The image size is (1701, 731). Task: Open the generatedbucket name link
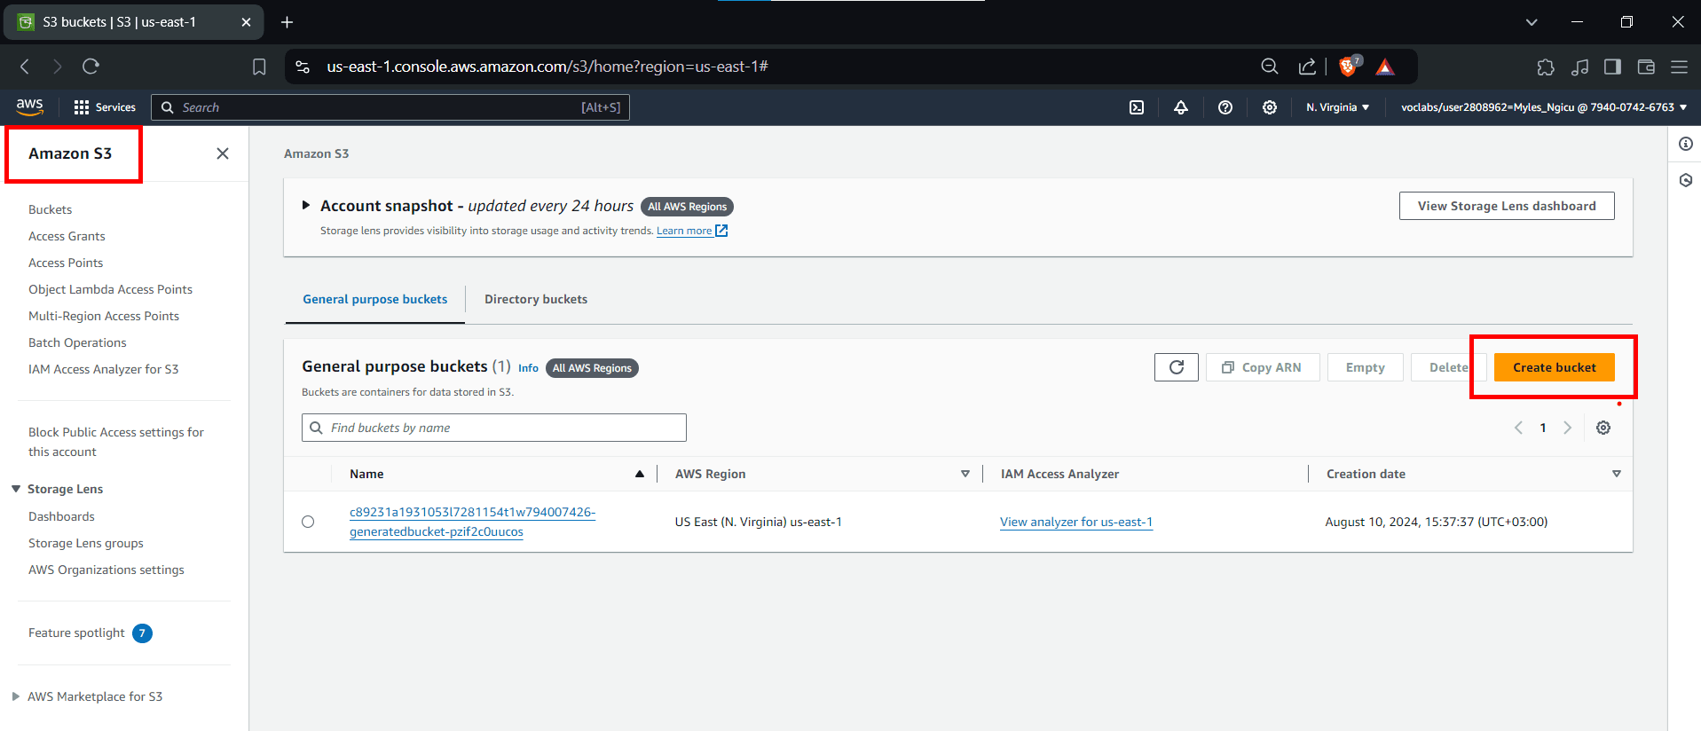coord(472,522)
